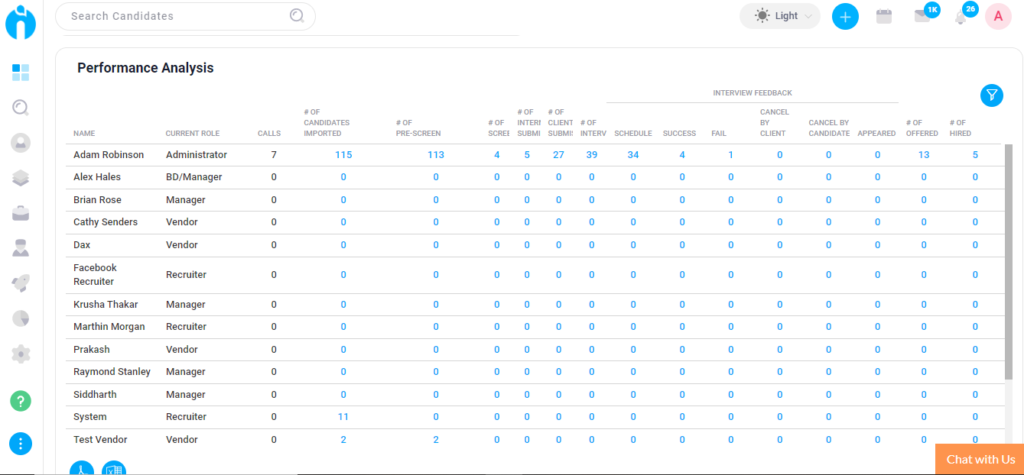Open the green help question icon
Viewport: 1024px width, 475px height.
[21, 401]
